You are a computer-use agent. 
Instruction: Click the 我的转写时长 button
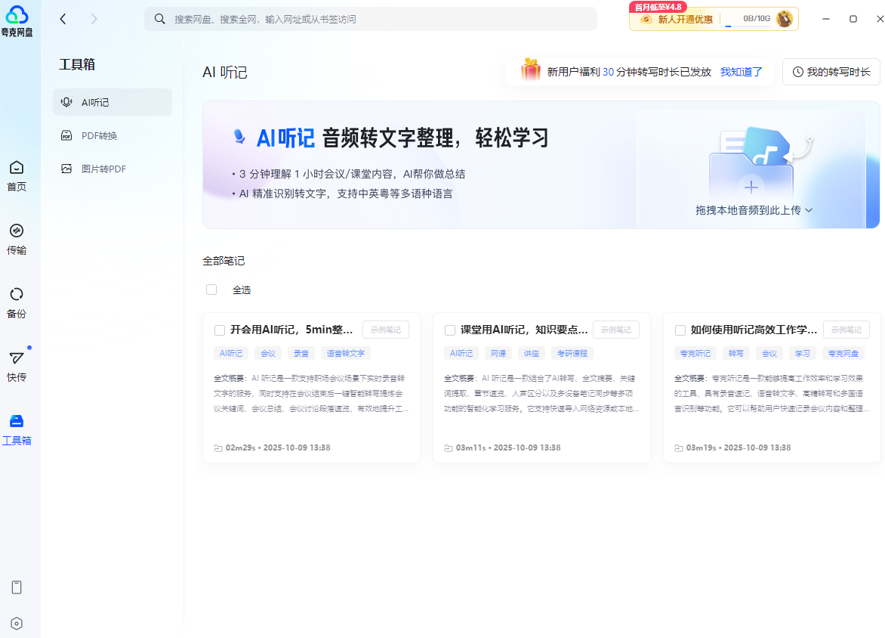[x=831, y=73]
